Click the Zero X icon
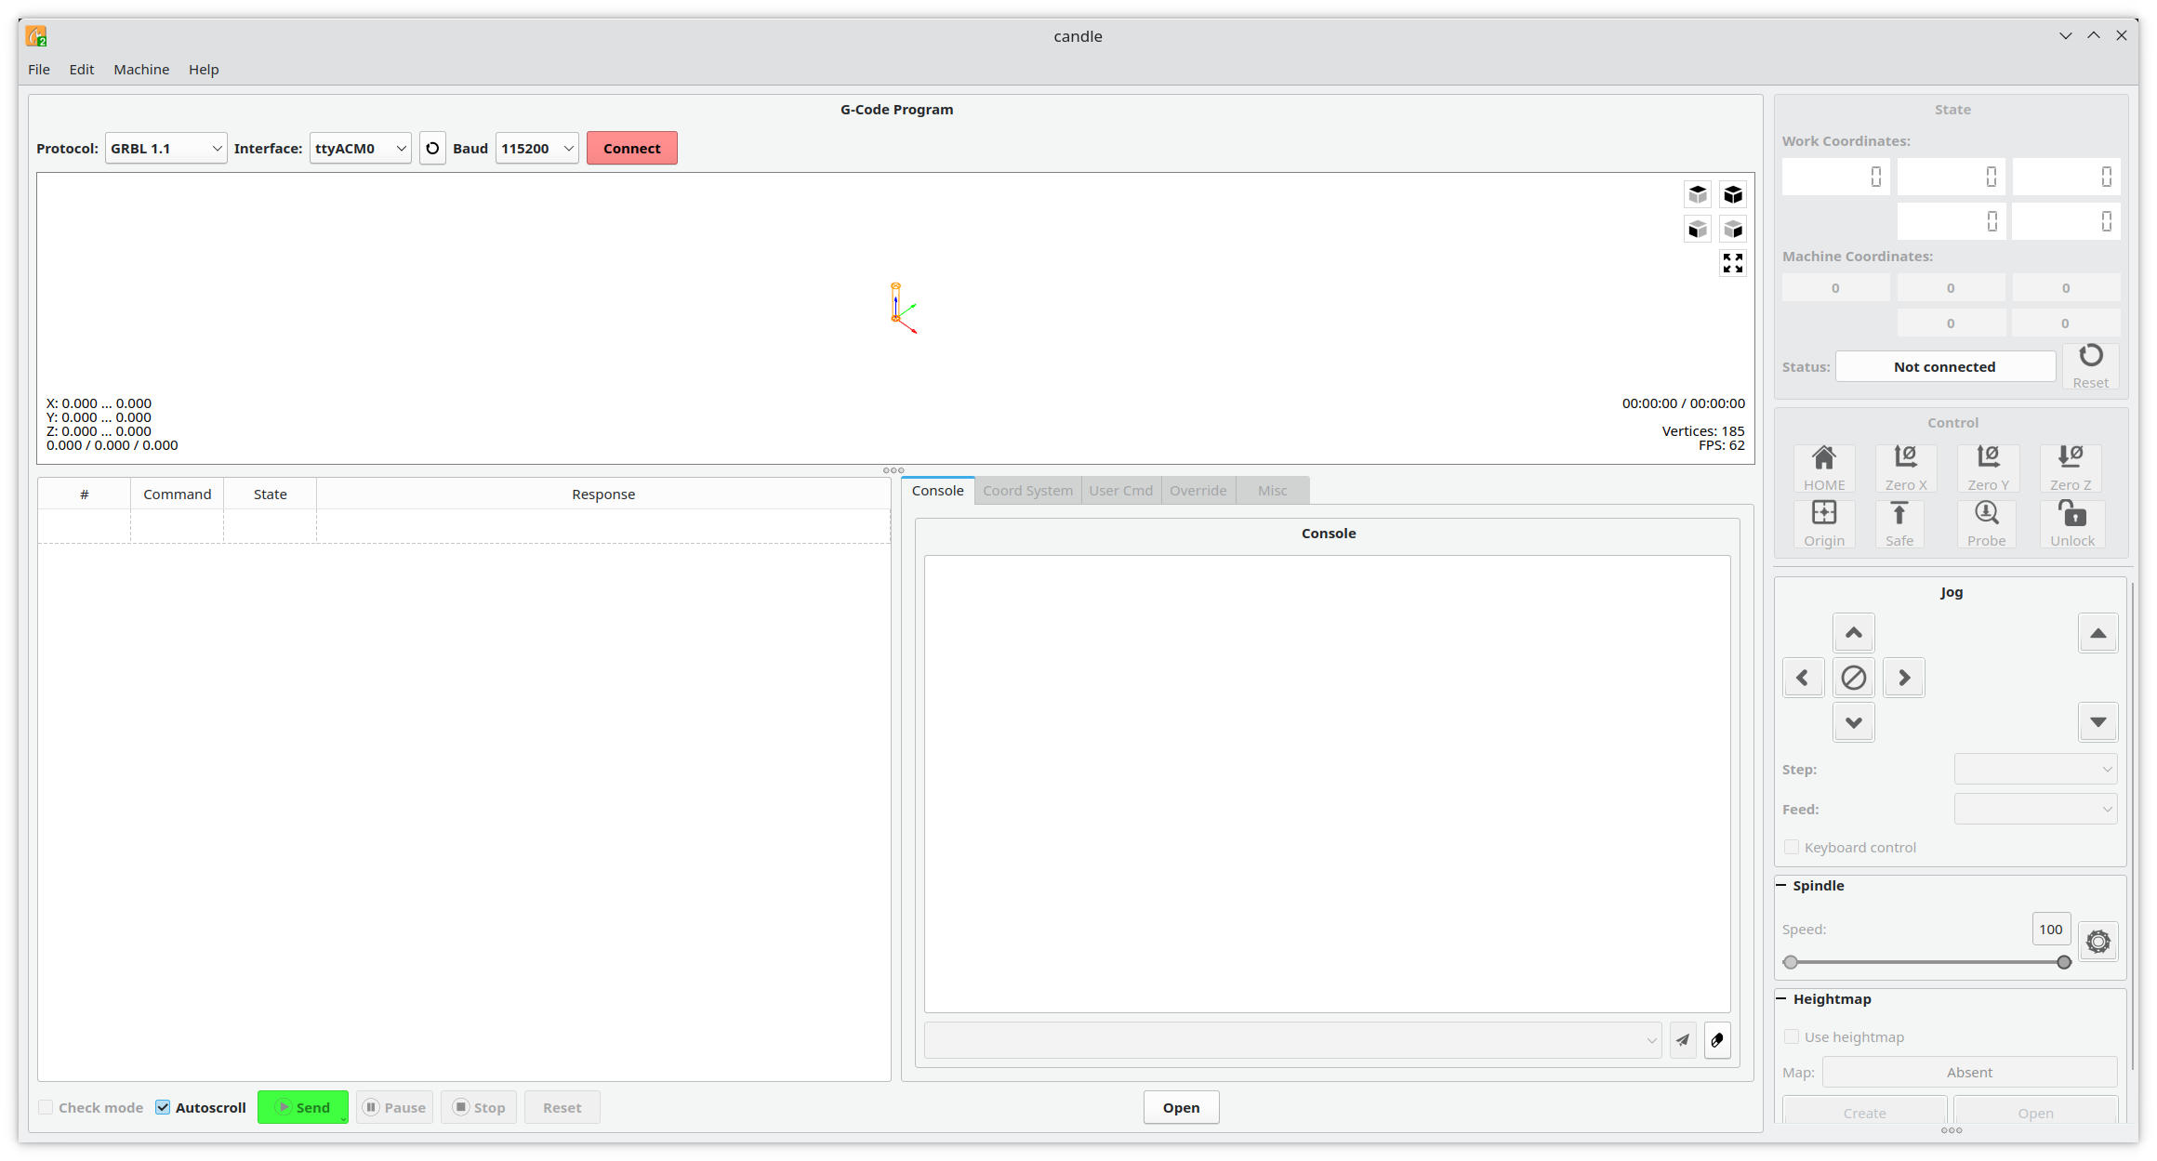Image resolution: width=2157 pixels, height=1161 pixels. [1905, 467]
